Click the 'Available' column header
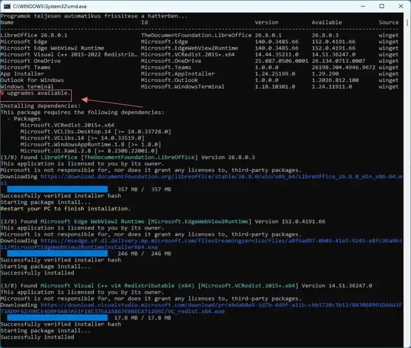Screen dimensions: 411x348 coord(327,22)
